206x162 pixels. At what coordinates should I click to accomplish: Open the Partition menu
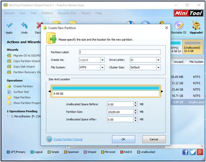coord(47,13)
